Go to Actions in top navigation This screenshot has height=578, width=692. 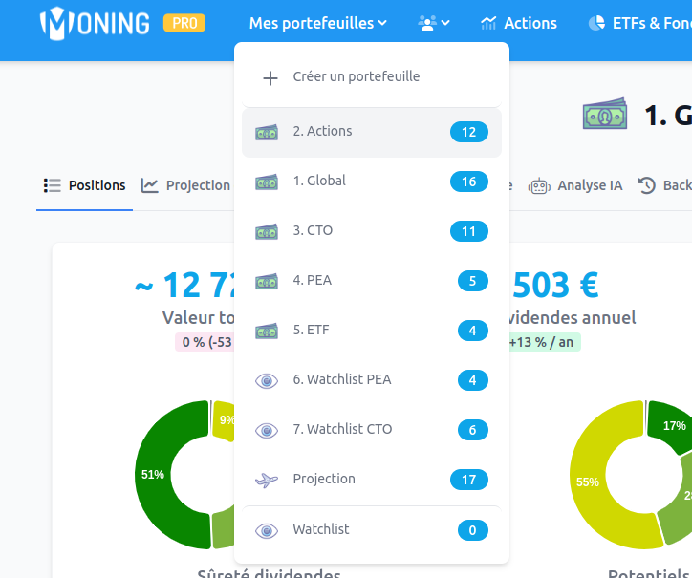(x=519, y=23)
